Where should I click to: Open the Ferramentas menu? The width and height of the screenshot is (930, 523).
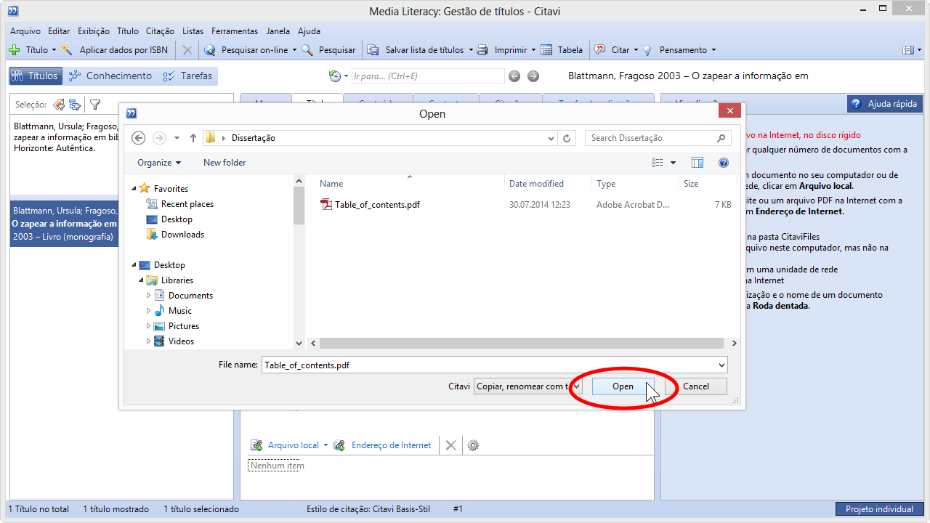click(235, 31)
